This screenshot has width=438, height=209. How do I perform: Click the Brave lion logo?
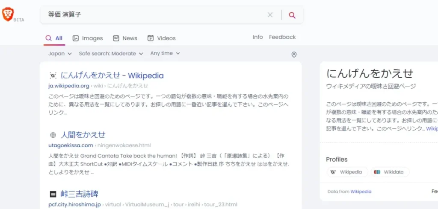coord(8,14)
